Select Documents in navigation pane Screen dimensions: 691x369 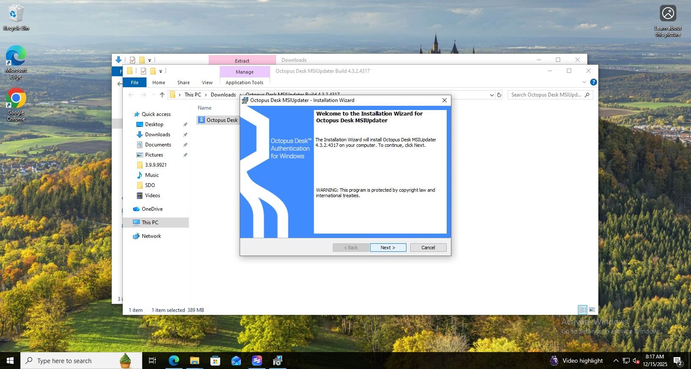coord(158,145)
